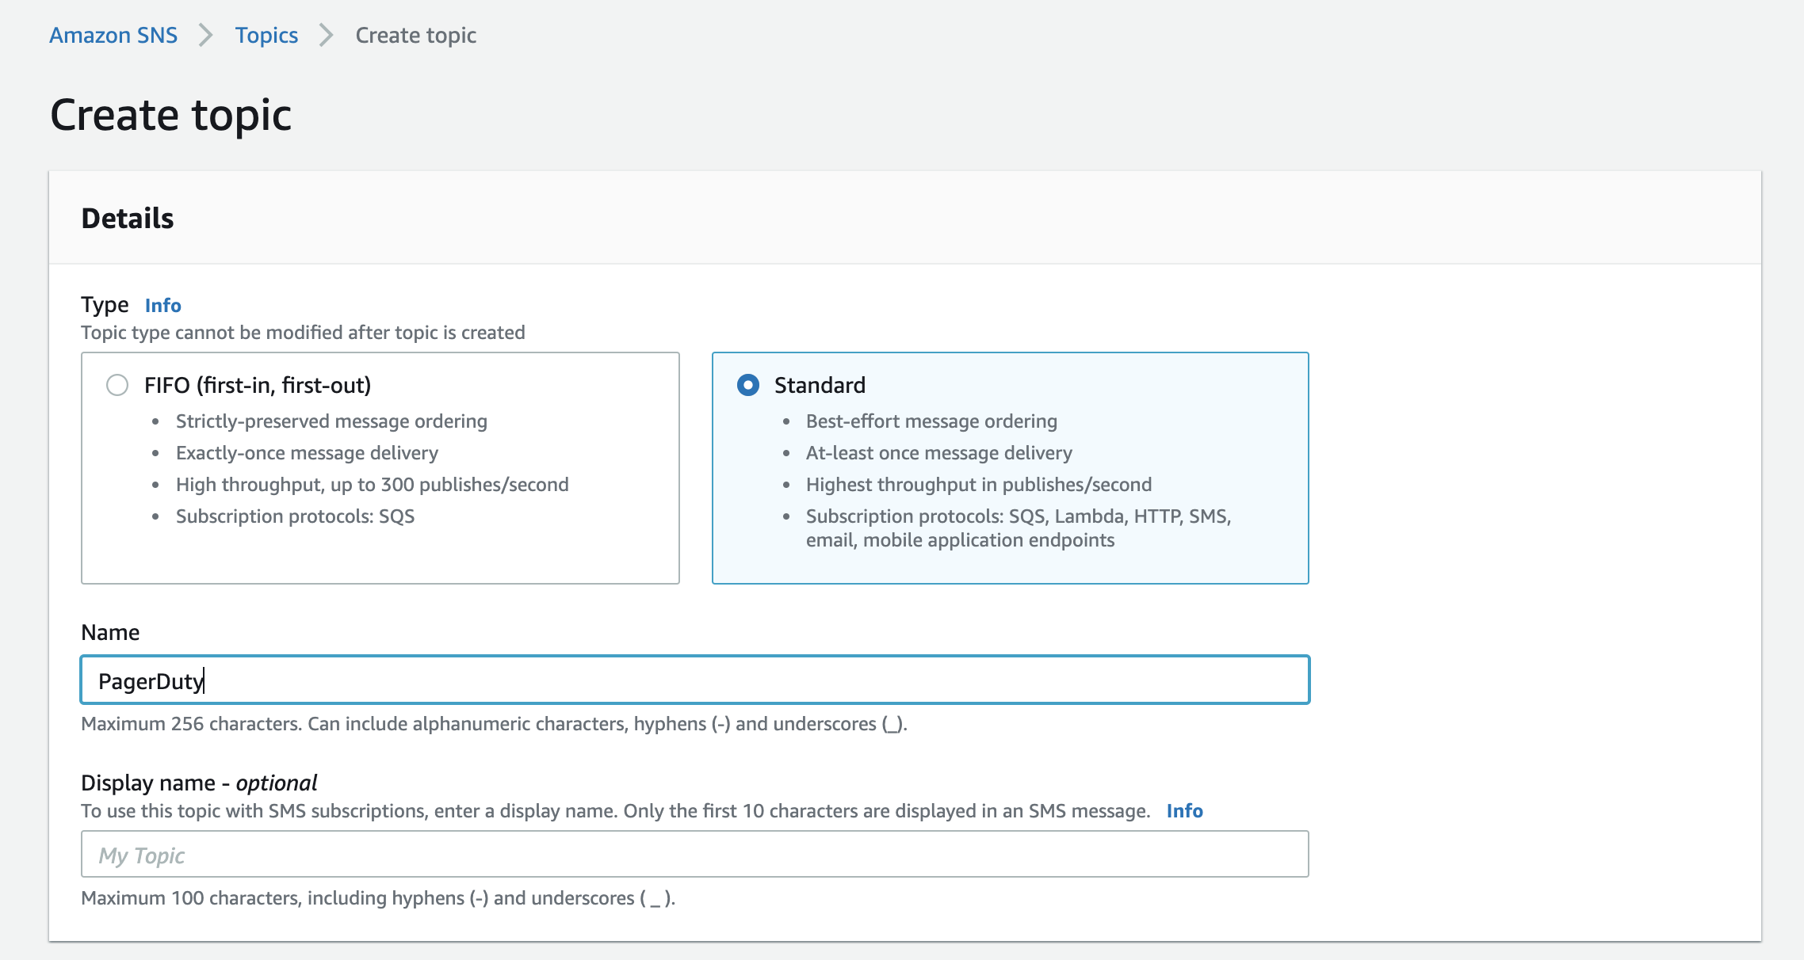
Task: Click 'Highest throughput in publishes/second' text
Action: pos(979,484)
